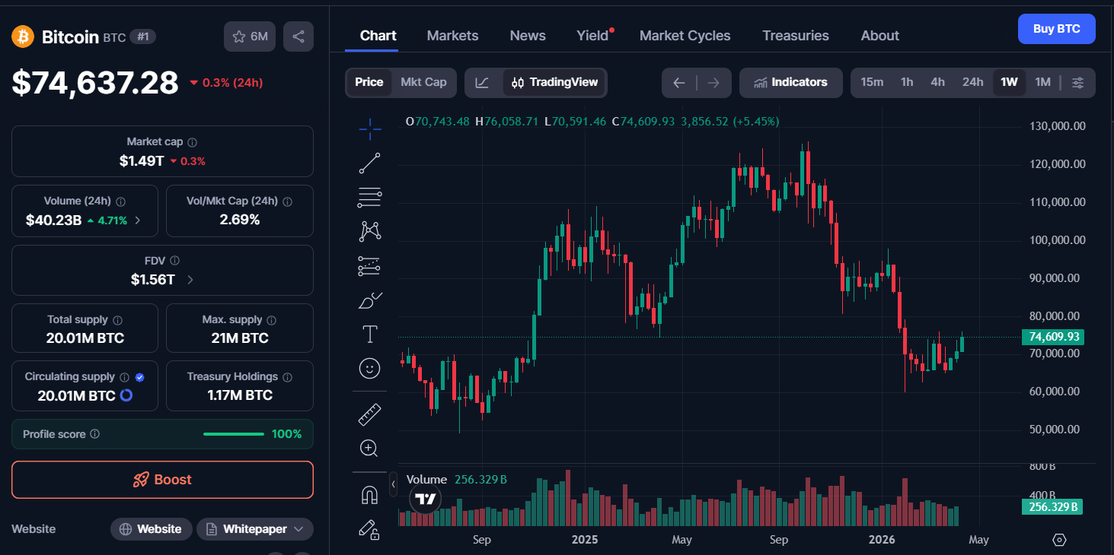
Task: Click the Volume 256.329 B legend
Action: (456, 480)
